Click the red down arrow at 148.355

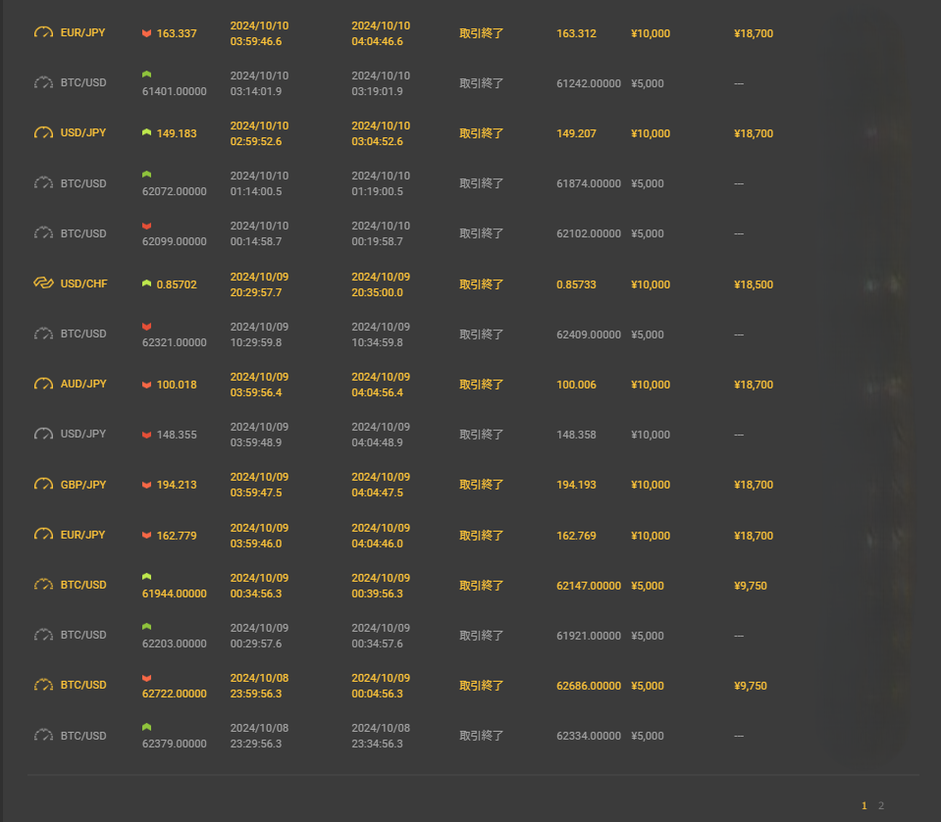(x=146, y=435)
